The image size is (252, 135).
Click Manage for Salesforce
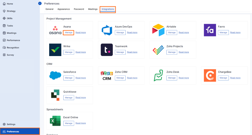[x=69, y=78]
